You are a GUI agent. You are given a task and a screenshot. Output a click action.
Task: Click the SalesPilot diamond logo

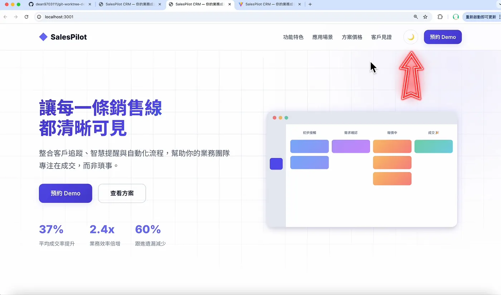pos(43,37)
